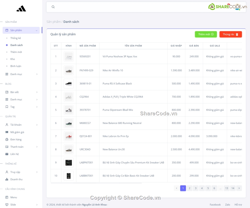The height and width of the screenshot is (208, 250).
Task: Open the Zalo footer link
Action: [228, 205]
